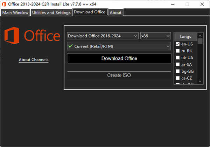The image size is (210, 147).
Task: Click the large orange Office logo
Action: point(32,36)
